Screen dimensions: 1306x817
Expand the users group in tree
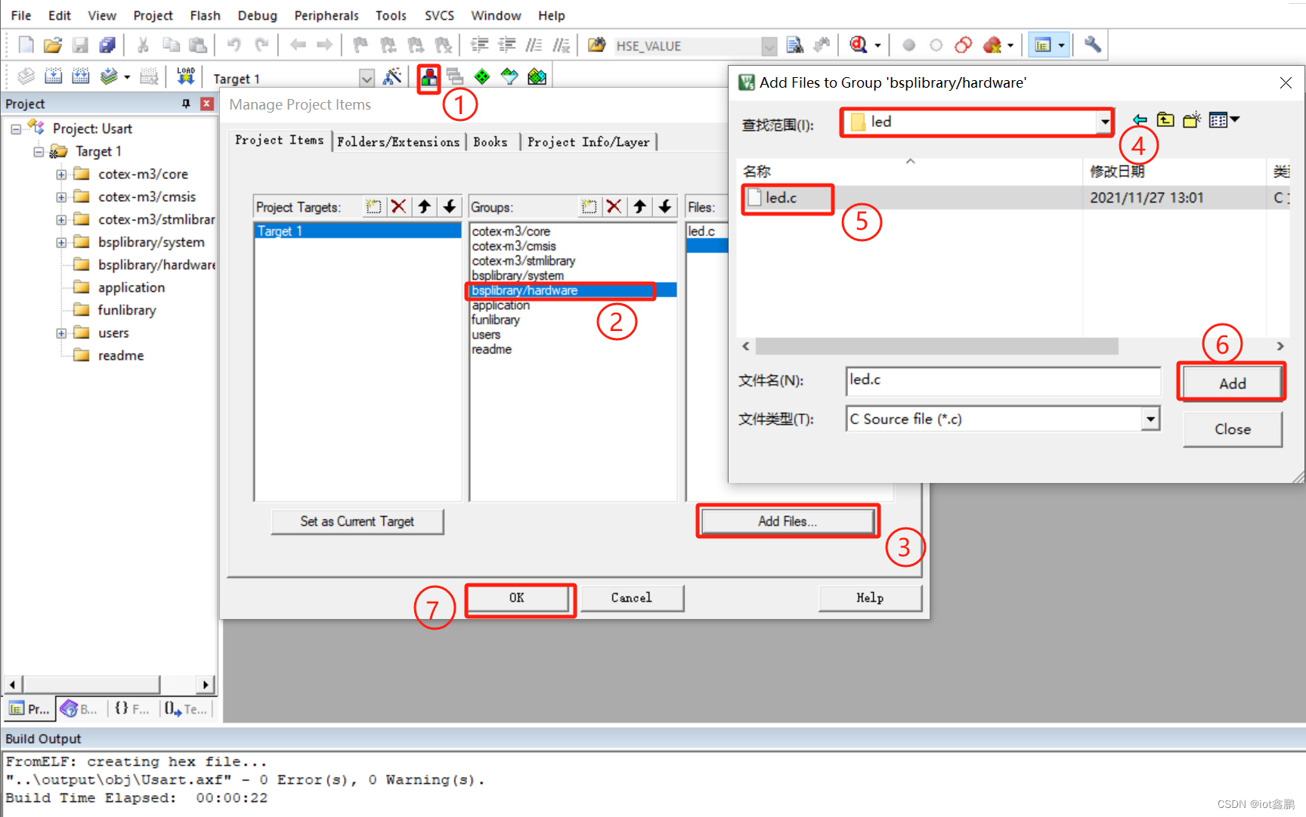[61, 333]
